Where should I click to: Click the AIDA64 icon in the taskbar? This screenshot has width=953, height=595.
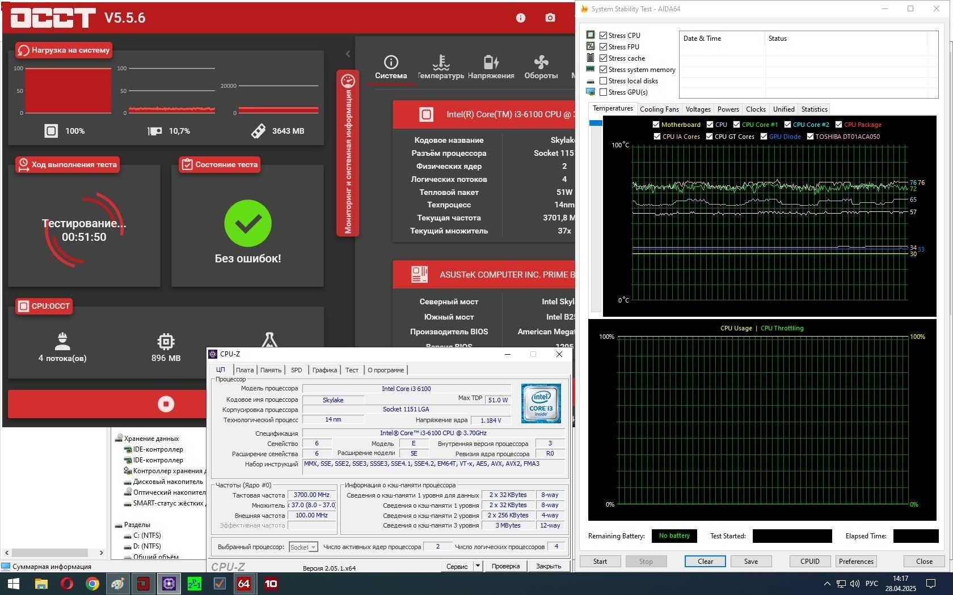pyautogui.click(x=244, y=584)
